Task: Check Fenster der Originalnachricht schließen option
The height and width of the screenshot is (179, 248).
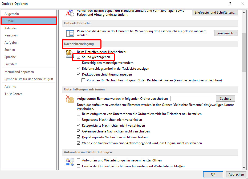Action: pyautogui.click(x=78, y=166)
